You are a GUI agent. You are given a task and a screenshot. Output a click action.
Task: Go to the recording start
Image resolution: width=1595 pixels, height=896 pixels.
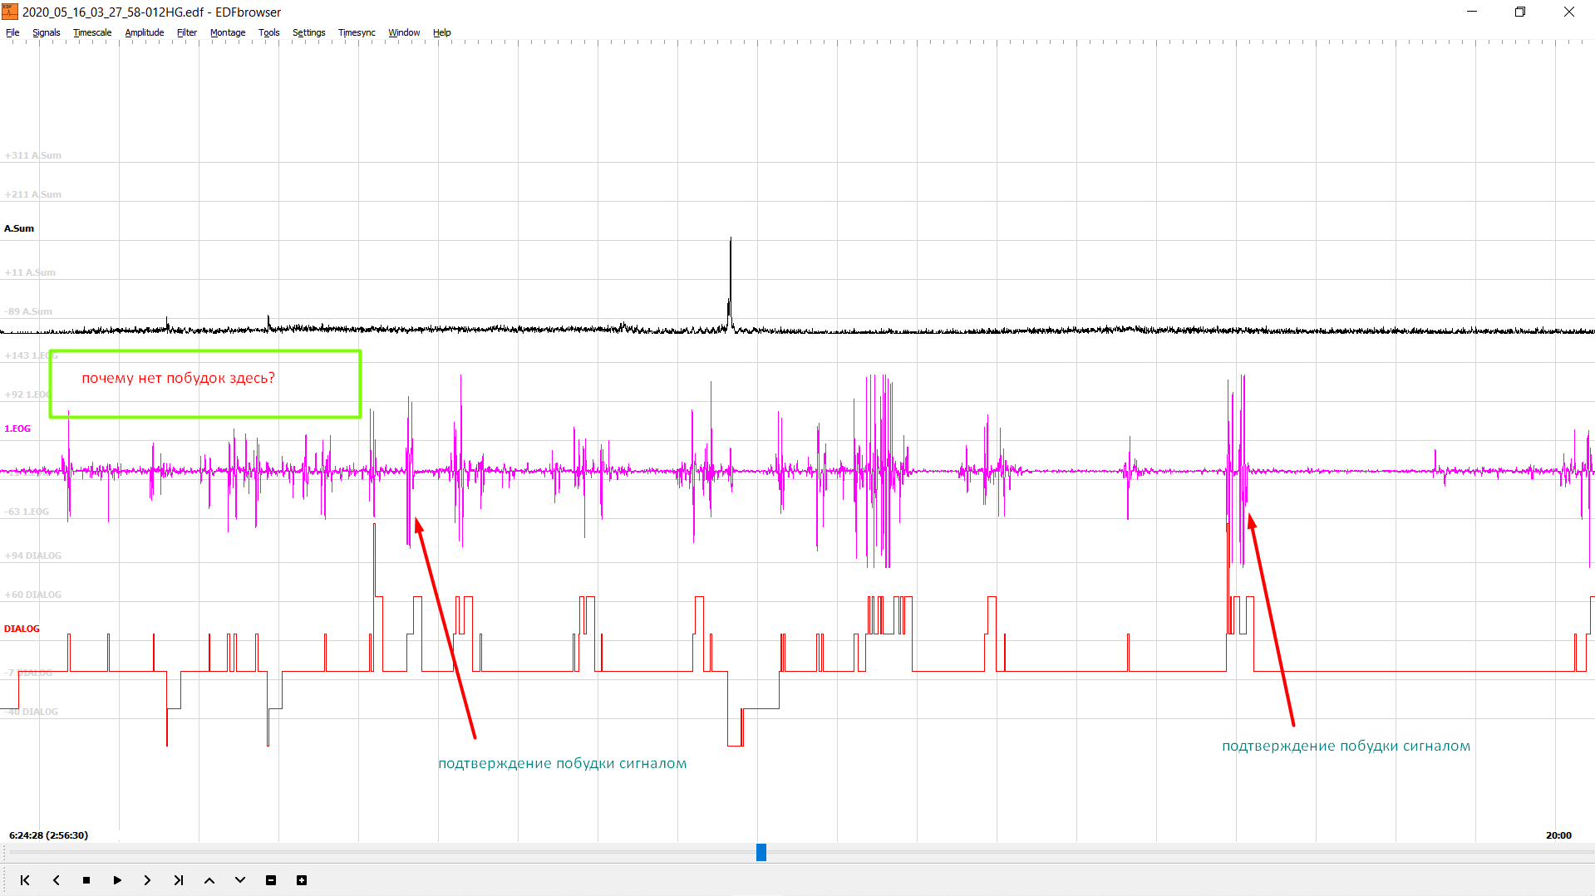25,880
